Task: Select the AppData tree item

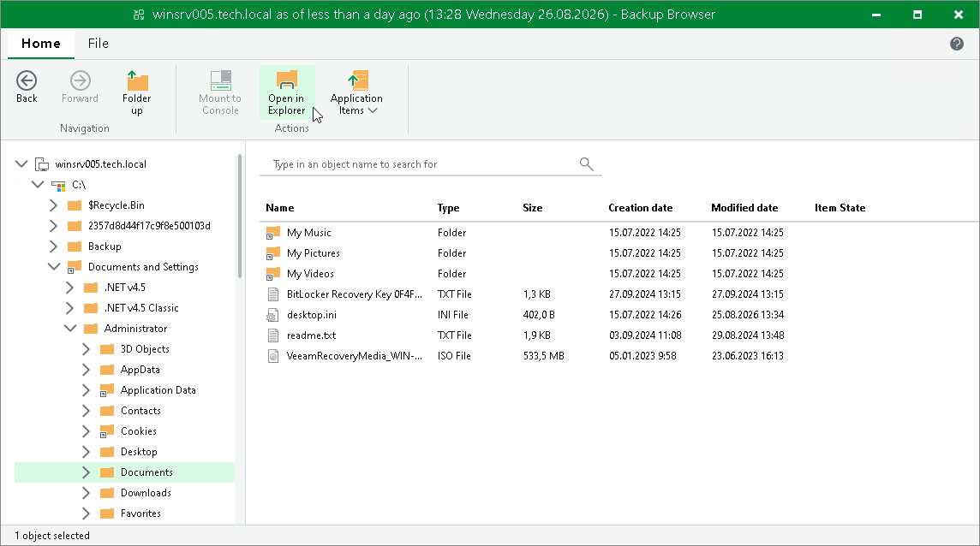Action: click(x=140, y=370)
